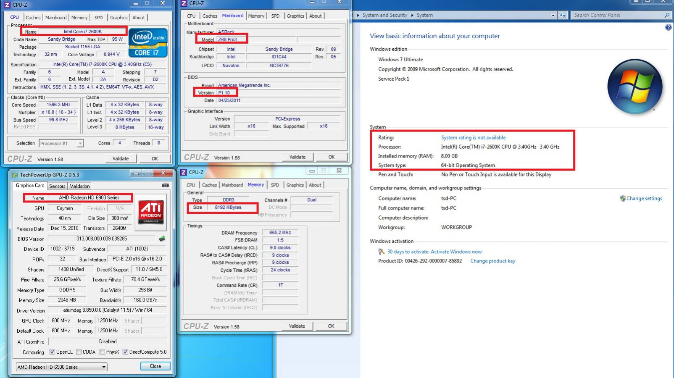
Task: Open the Validation tab in GPU-Z
Action: 79,186
